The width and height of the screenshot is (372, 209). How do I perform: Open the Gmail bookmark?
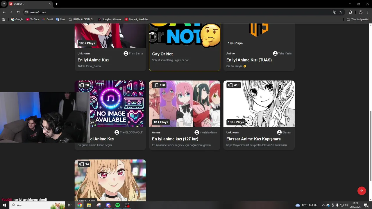tap(47, 19)
